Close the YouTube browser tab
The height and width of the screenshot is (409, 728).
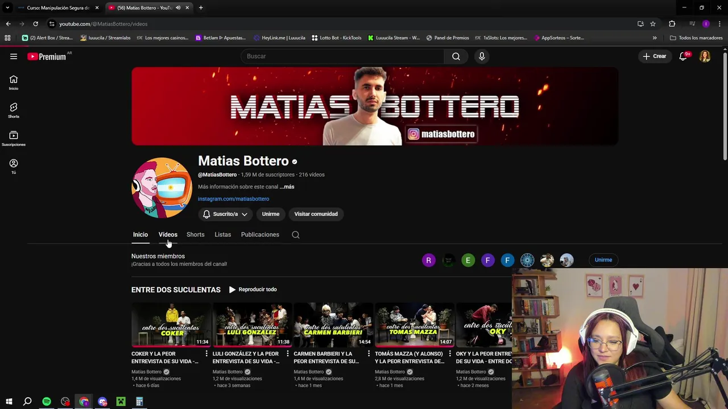[x=187, y=7]
